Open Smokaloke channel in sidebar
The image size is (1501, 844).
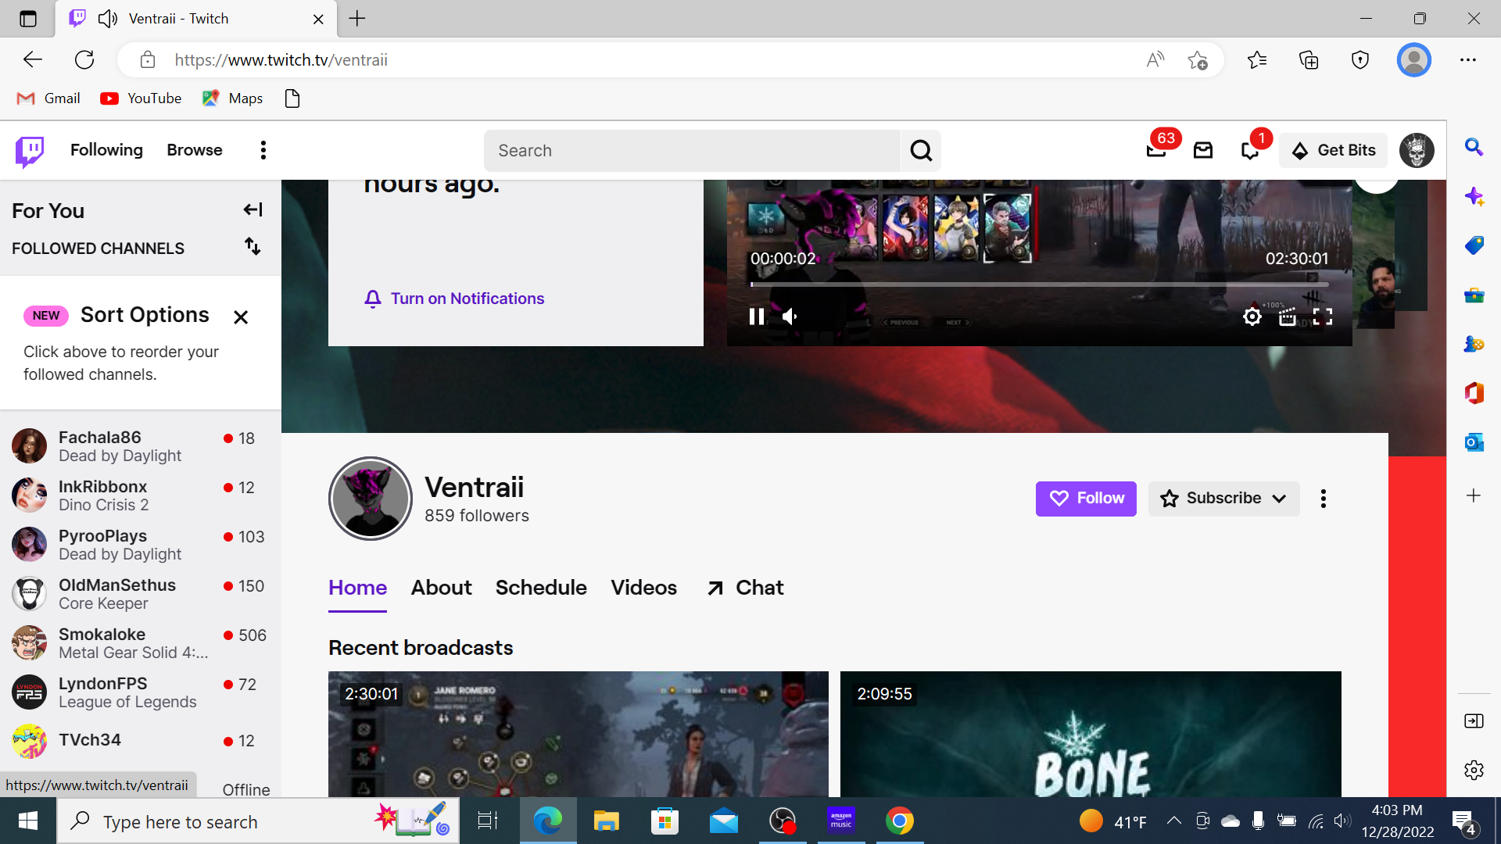[141, 643]
